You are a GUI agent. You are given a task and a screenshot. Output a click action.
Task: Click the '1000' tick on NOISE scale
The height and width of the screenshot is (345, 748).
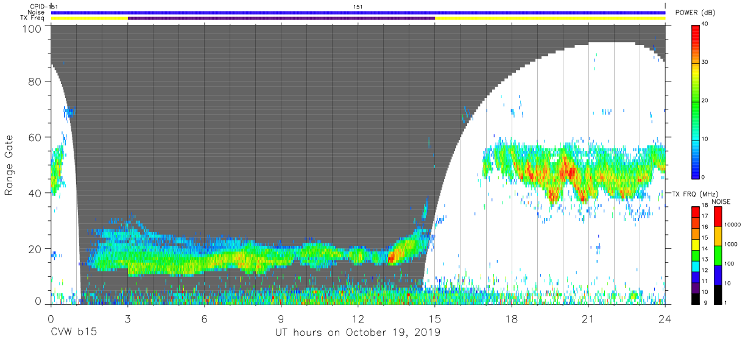point(730,245)
